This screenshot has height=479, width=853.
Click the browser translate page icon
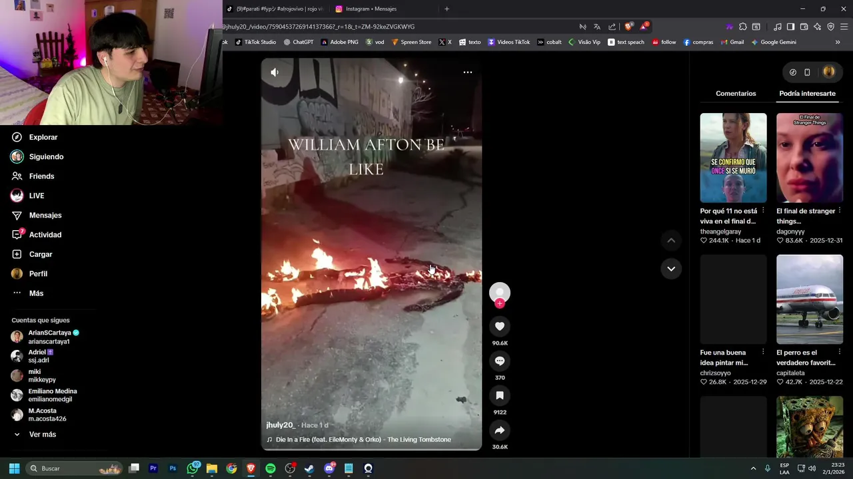[597, 27]
